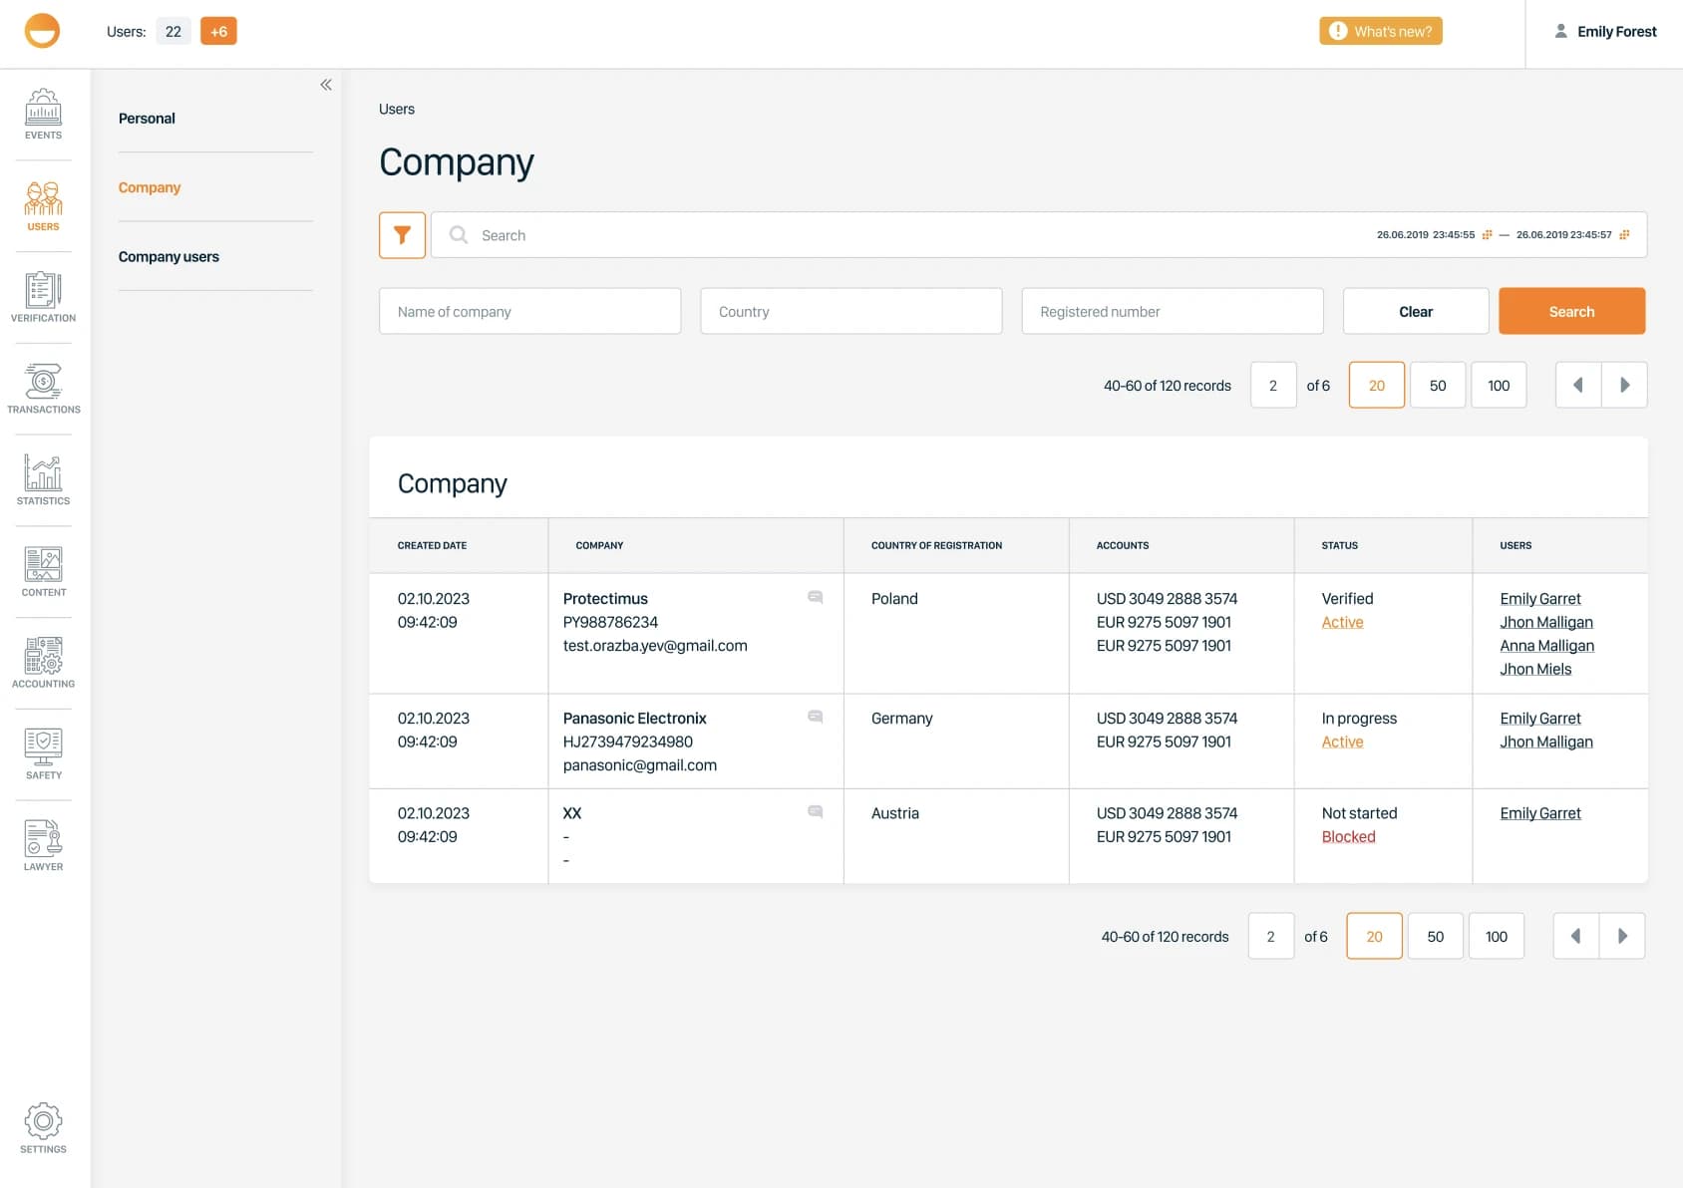Go to next page in top pagination
The width and height of the screenshot is (1683, 1188).
click(x=1624, y=385)
